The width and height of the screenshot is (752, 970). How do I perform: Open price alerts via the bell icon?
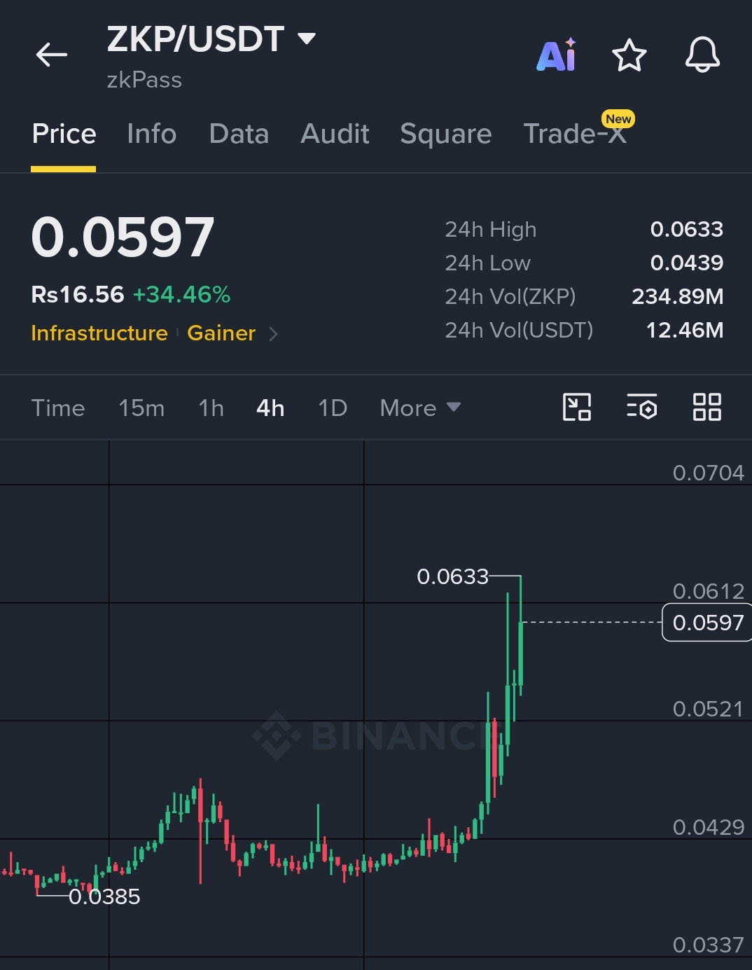point(702,55)
